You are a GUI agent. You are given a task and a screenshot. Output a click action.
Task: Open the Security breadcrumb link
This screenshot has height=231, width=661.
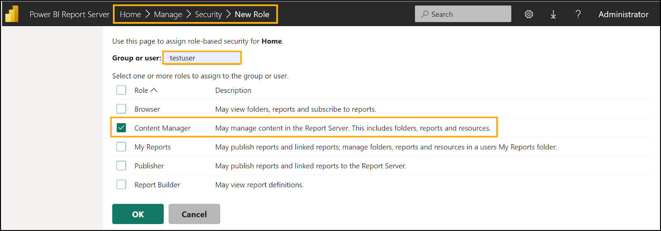click(x=208, y=14)
